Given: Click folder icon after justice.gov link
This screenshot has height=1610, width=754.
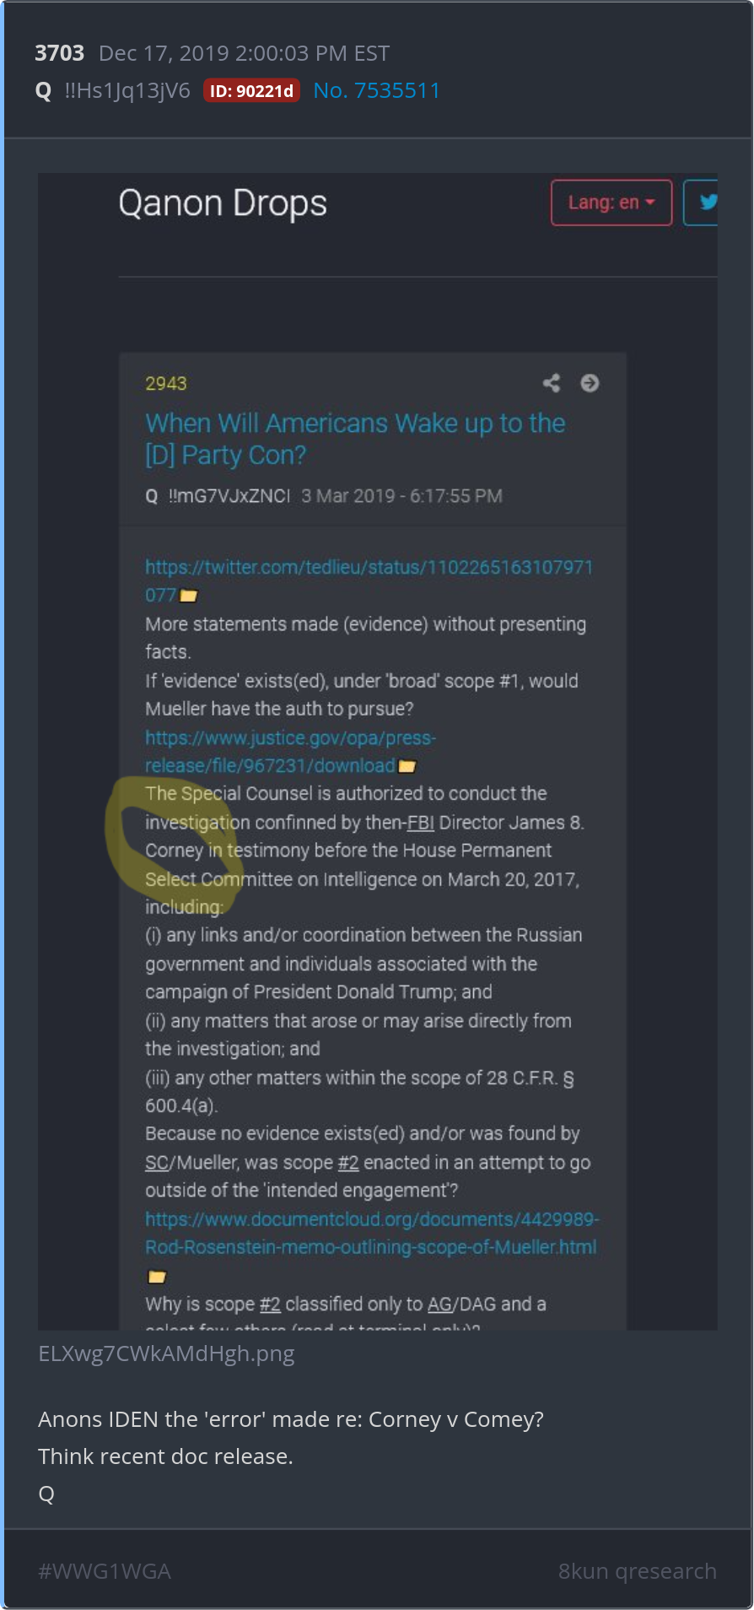Looking at the screenshot, I should pyautogui.click(x=407, y=766).
